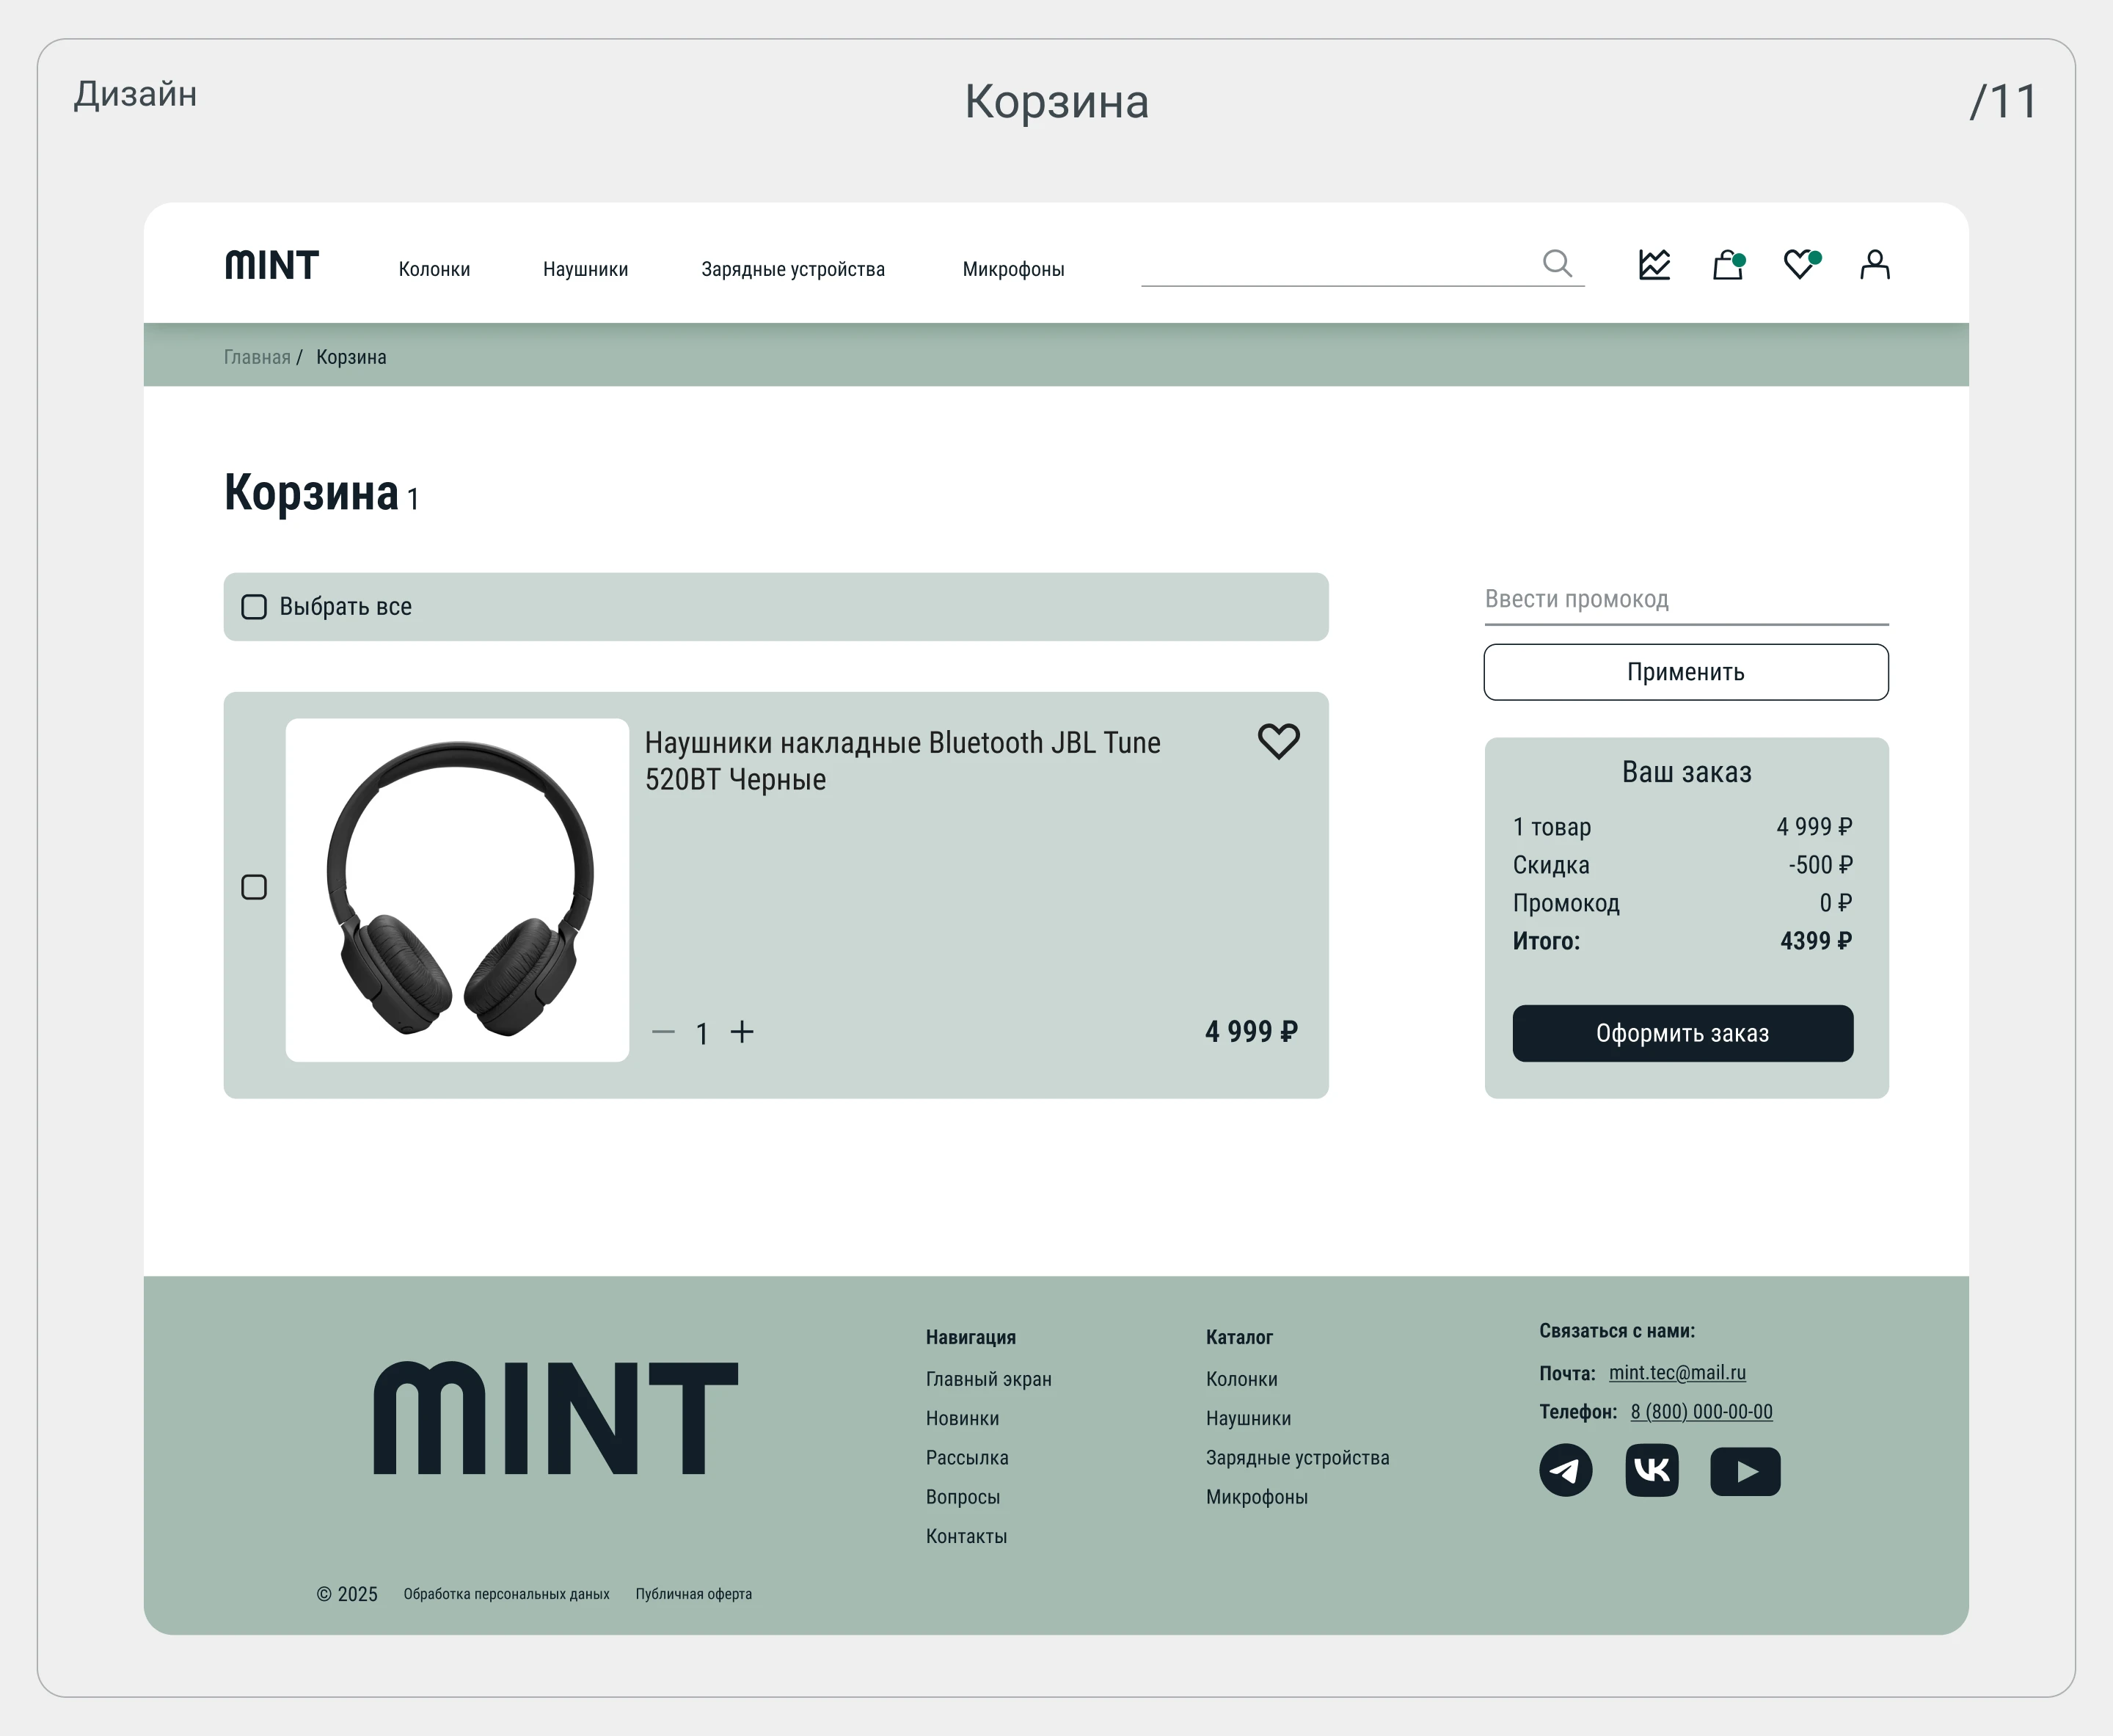The width and height of the screenshot is (2113, 1736).
Task: Open the Микрофоны category in navigation
Action: click(x=1013, y=268)
